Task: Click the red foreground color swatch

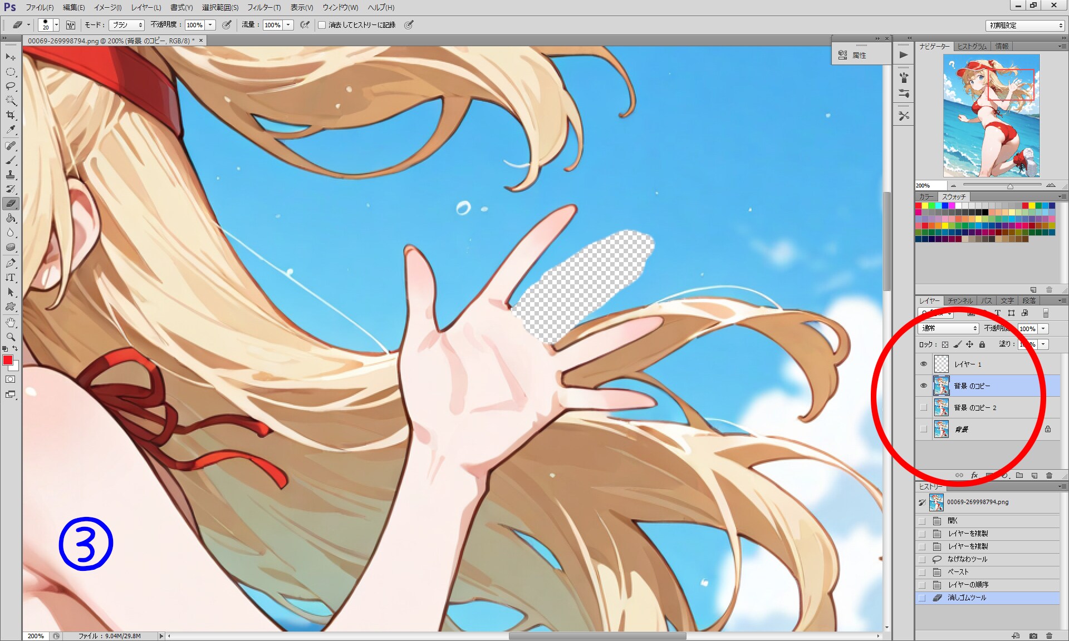Action: click(x=8, y=361)
